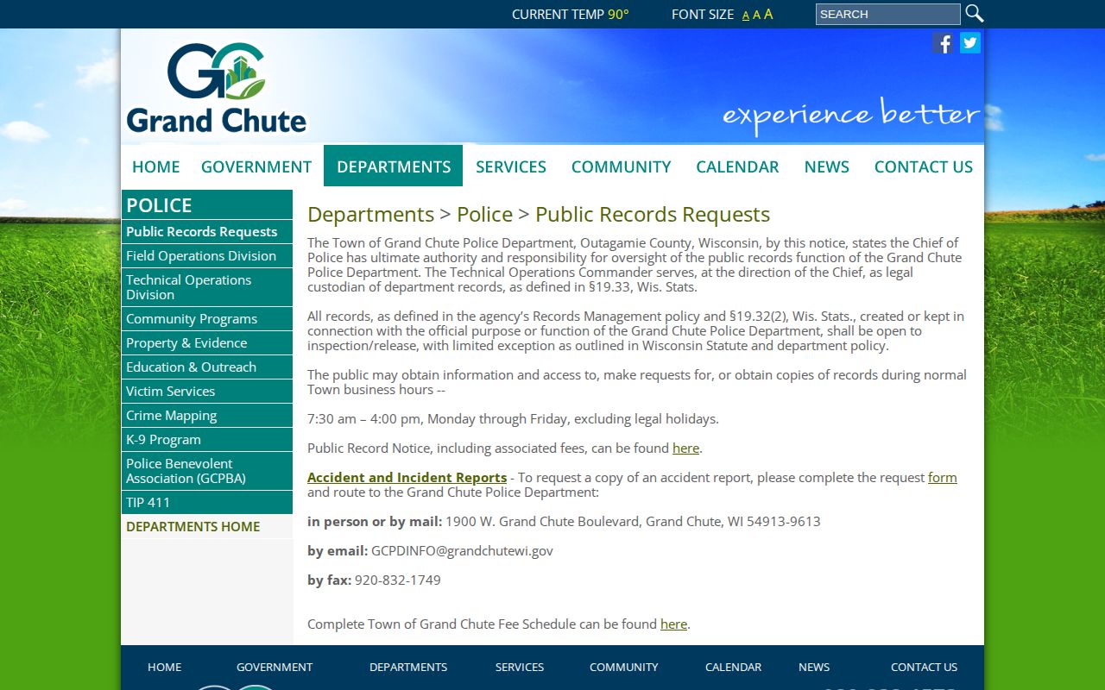Open the Grand Chute Twitter icon
The image size is (1105, 690).
(970, 42)
